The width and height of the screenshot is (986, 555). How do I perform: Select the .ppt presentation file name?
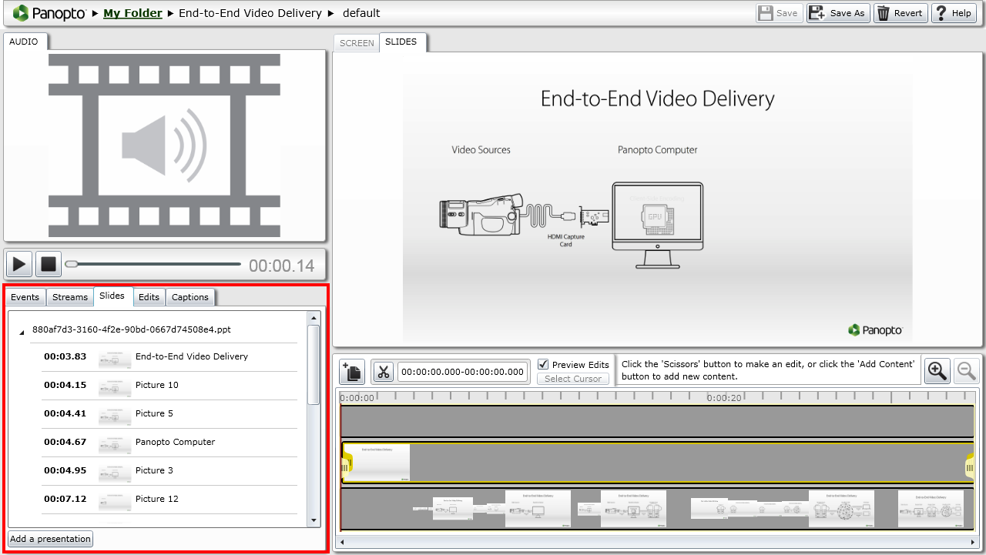pyautogui.click(x=132, y=329)
